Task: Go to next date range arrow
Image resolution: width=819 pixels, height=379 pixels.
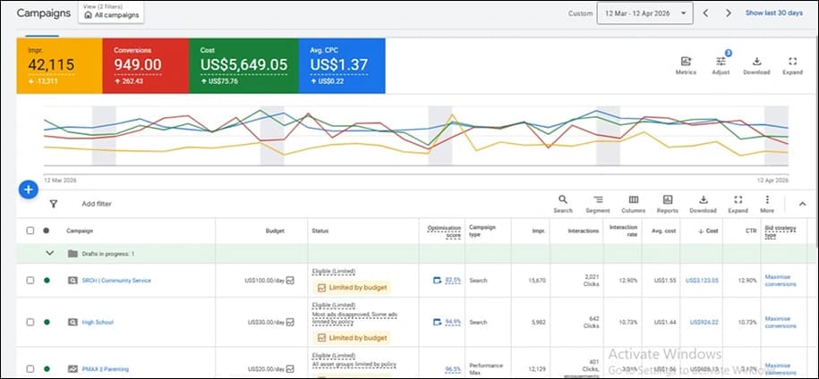Action: [728, 13]
